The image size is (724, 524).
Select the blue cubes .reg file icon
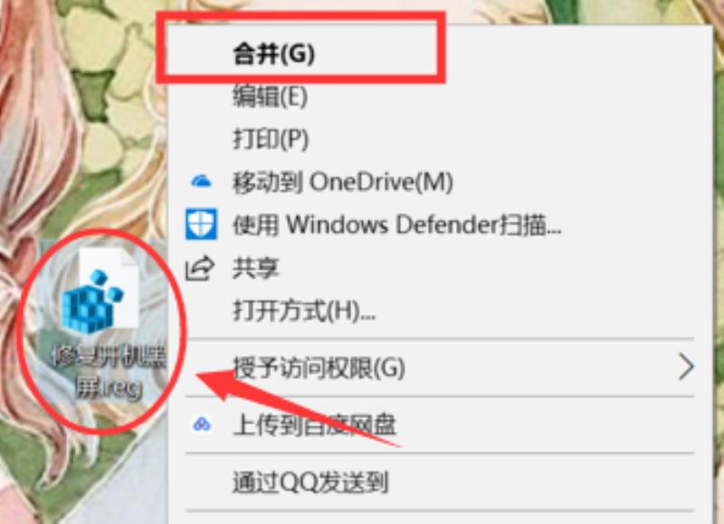coord(100,292)
